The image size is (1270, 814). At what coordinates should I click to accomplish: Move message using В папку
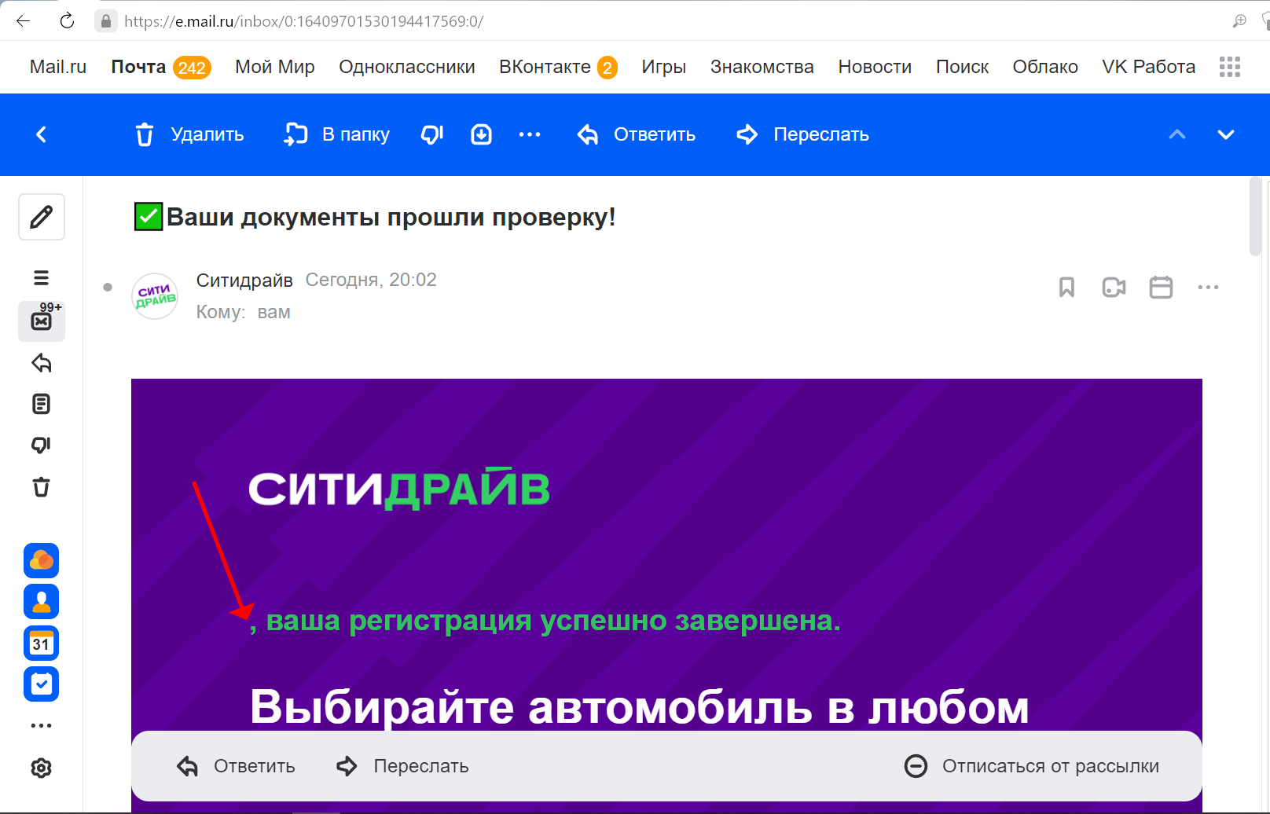336,134
